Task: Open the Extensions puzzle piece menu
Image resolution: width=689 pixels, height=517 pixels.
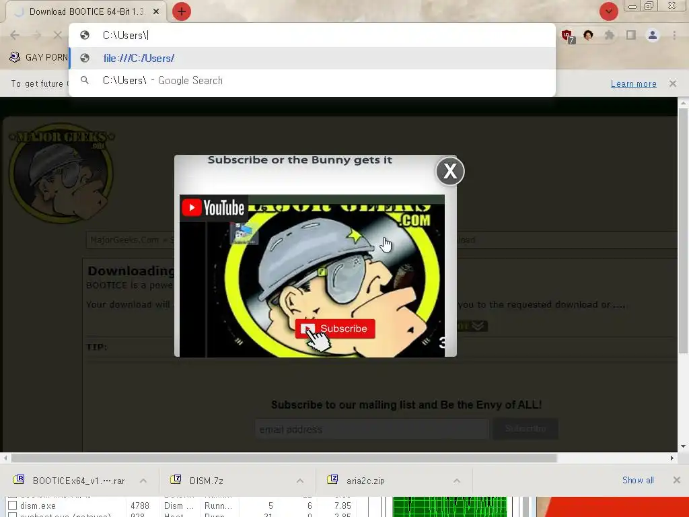Action: (x=610, y=35)
